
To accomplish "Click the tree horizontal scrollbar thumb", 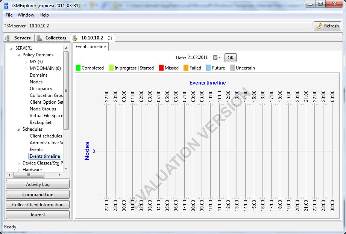I will (x=29, y=175).
